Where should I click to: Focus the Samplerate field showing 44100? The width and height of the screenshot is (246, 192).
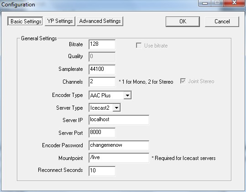click(x=102, y=69)
